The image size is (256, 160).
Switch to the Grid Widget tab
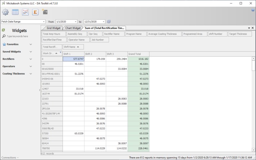53,28
